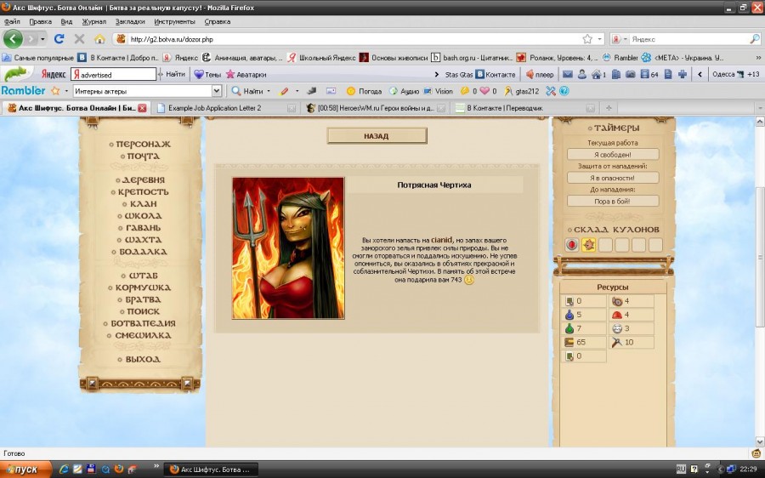Click the gold coin icon after 743
The image size is (765, 478).
[468, 280]
